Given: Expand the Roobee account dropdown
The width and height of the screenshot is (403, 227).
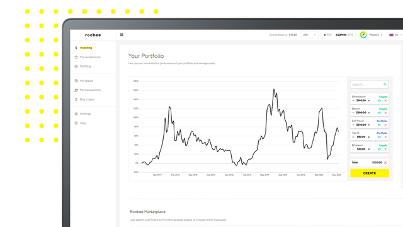Looking at the screenshot, I should pyautogui.click(x=376, y=35).
